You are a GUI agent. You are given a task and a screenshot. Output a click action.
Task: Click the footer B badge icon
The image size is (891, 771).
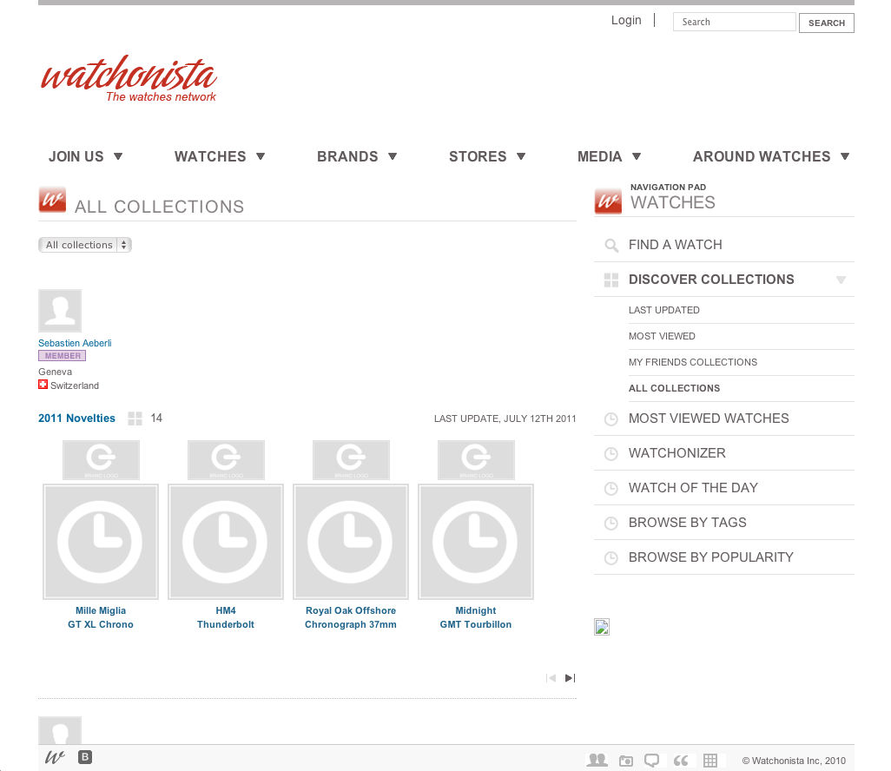[84, 757]
